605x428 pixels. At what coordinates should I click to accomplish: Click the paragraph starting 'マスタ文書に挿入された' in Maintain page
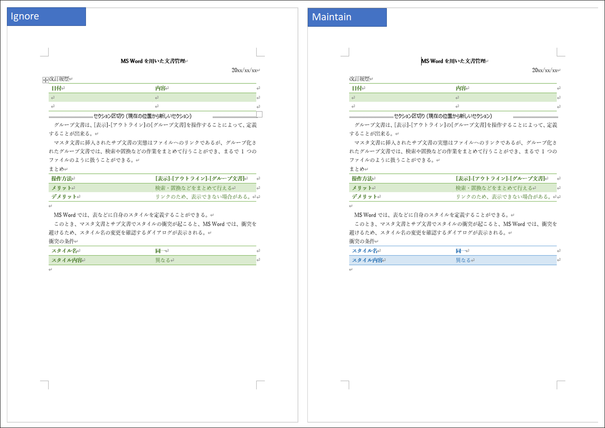pos(453,151)
